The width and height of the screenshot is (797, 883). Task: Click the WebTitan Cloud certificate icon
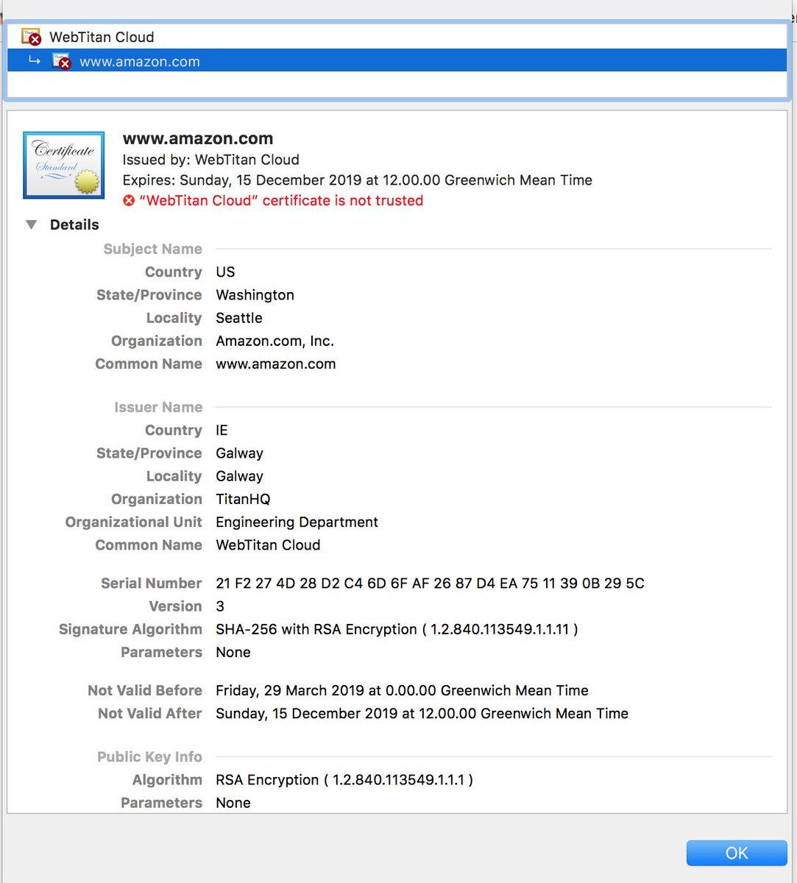32,37
